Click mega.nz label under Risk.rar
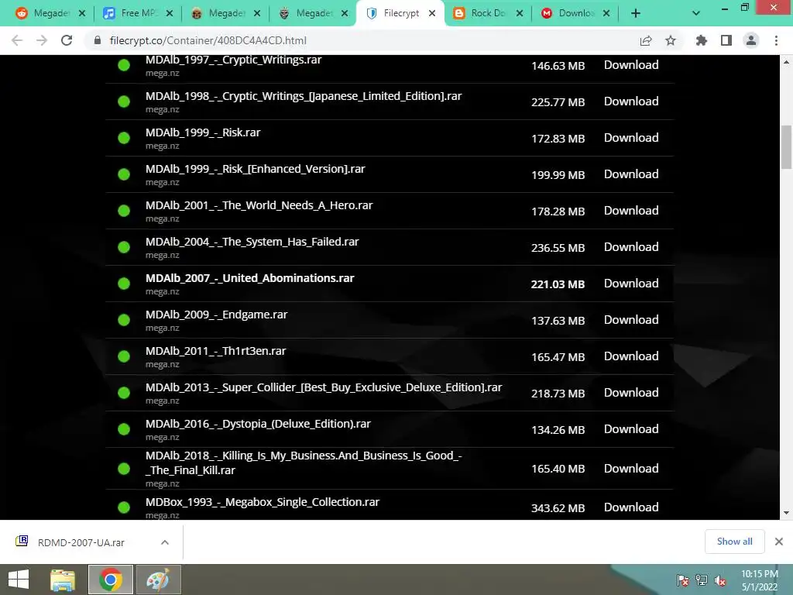 163,146
